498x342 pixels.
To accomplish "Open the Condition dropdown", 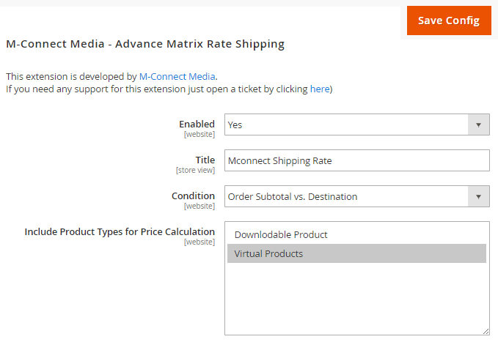I will click(x=346, y=196).
